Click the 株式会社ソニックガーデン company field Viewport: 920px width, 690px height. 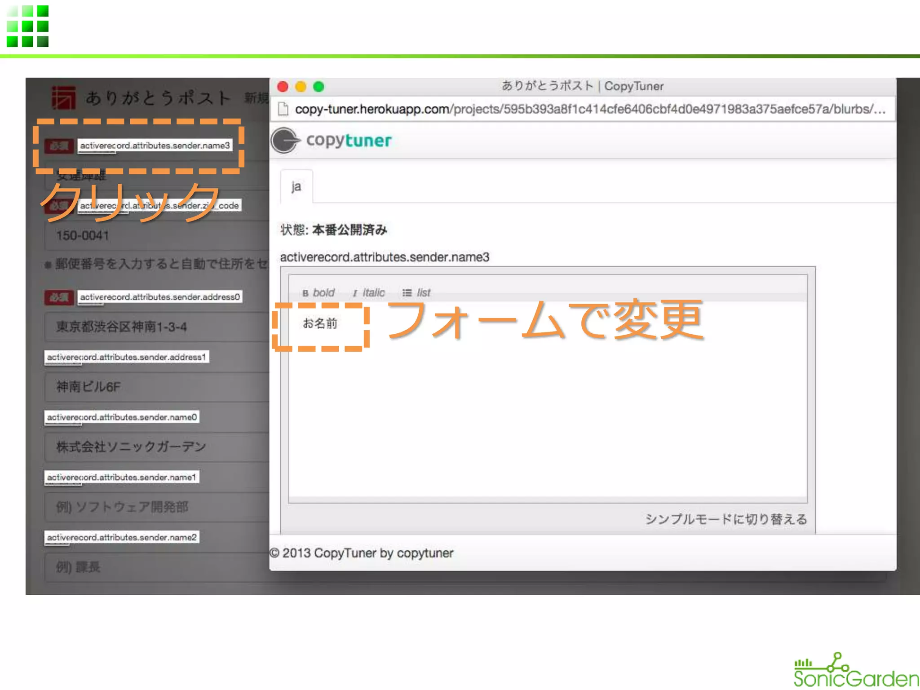click(x=157, y=447)
